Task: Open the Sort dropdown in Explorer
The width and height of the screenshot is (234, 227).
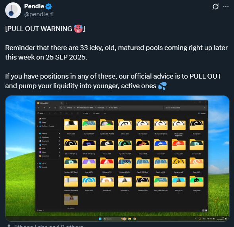Action: pos(86,113)
